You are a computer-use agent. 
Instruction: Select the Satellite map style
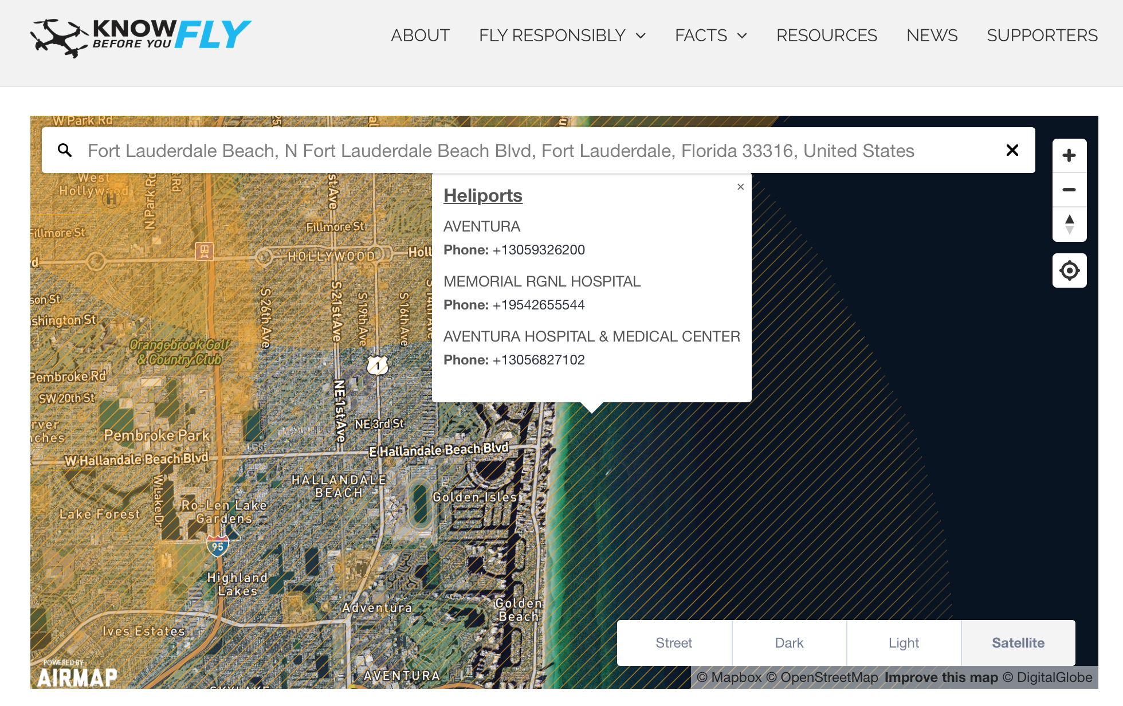(x=1018, y=643)
